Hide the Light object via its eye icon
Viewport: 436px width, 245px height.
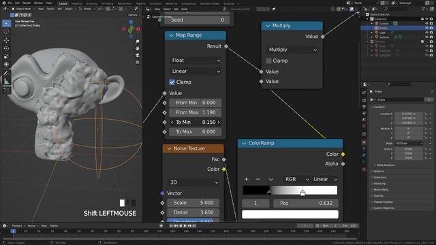point(426,33)
